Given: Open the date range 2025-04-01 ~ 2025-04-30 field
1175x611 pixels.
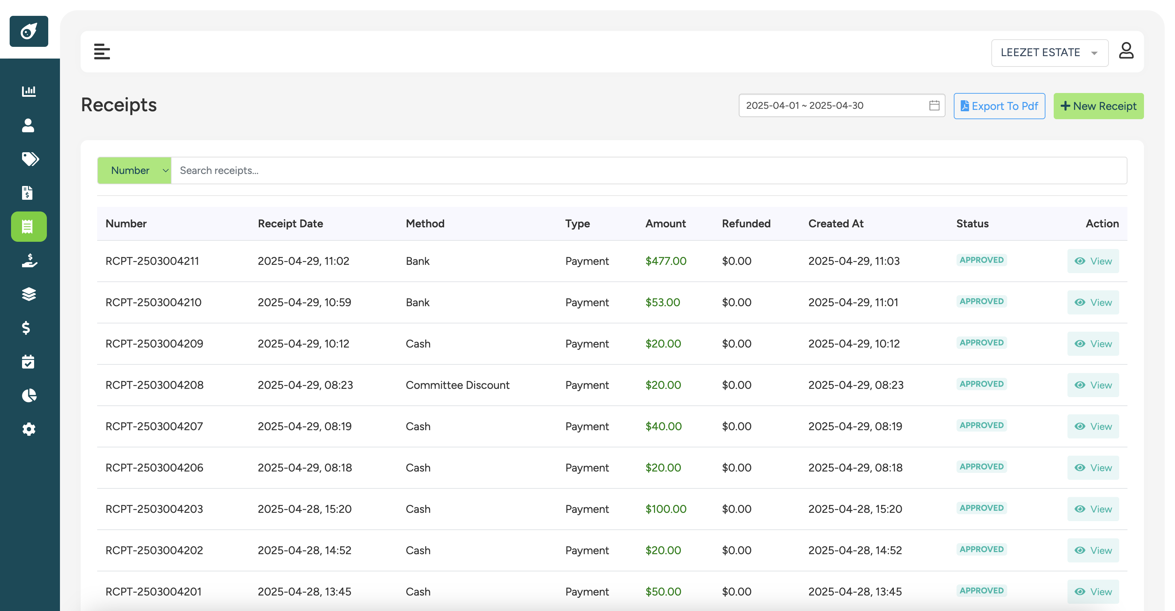Looking at the screenshot, I should pyautogui.click(x=841, y=105).
